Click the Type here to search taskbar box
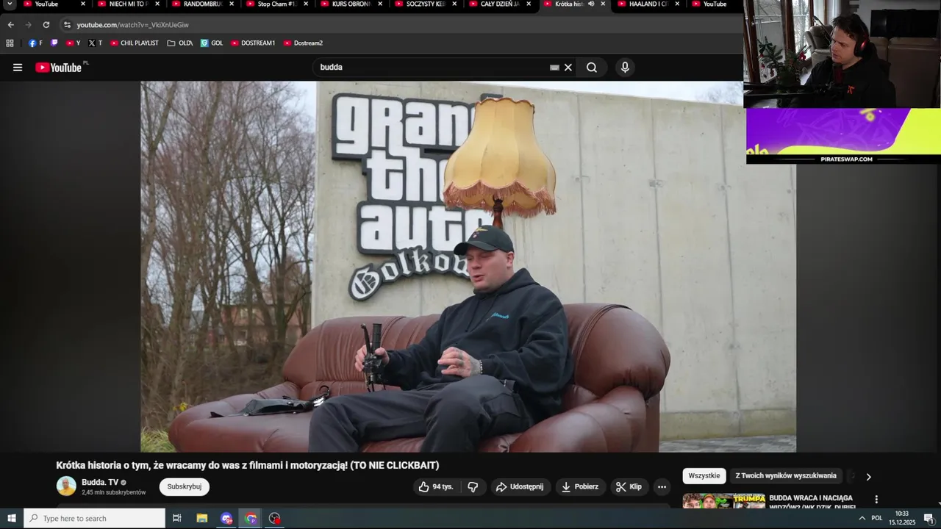Viewport: 941px width, 529px height. 94,519
